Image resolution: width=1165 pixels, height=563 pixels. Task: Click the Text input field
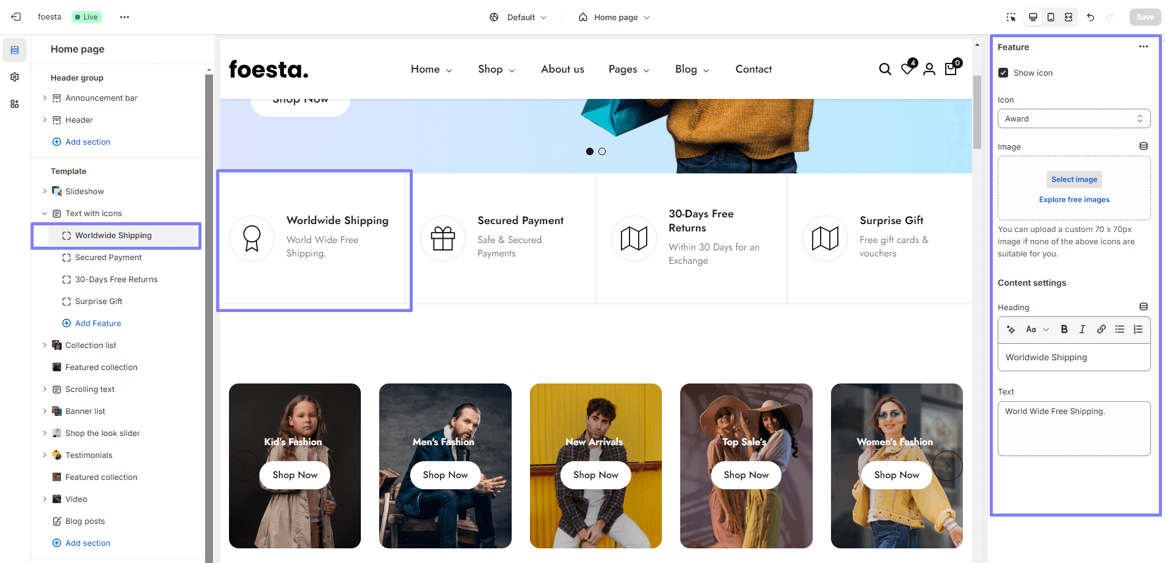[x=1073, y=428]
